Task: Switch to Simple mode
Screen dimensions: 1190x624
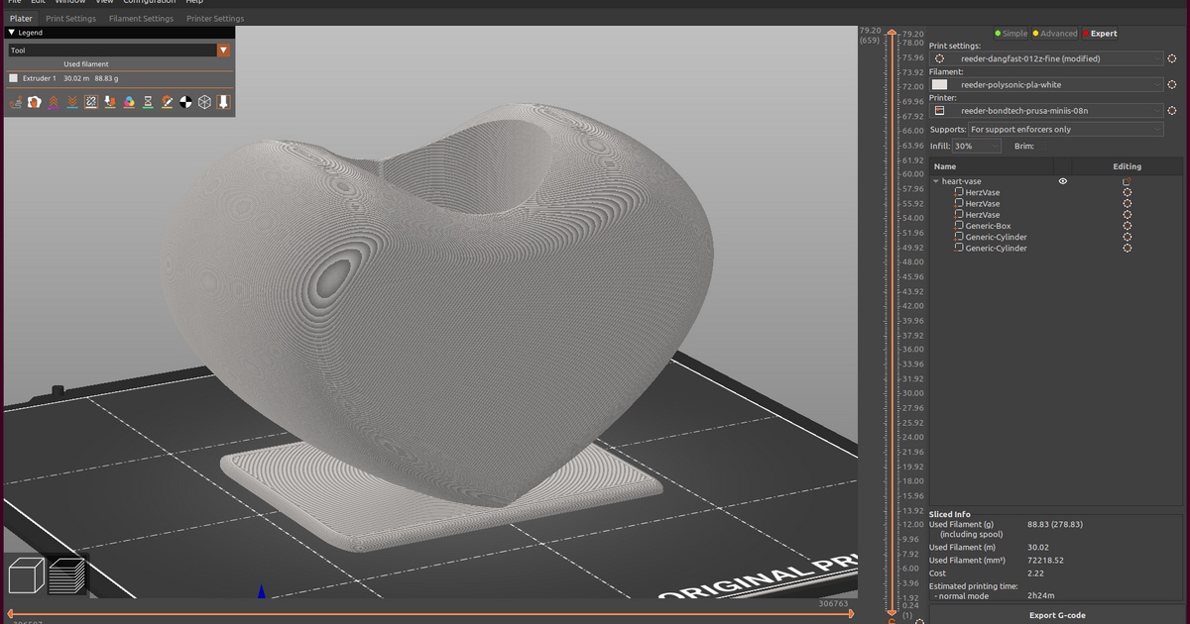Action: pyautogui.click(x=1011, y=34)
